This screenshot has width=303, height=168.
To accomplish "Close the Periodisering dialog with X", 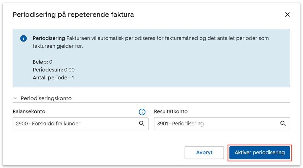I will coord(287,15).
